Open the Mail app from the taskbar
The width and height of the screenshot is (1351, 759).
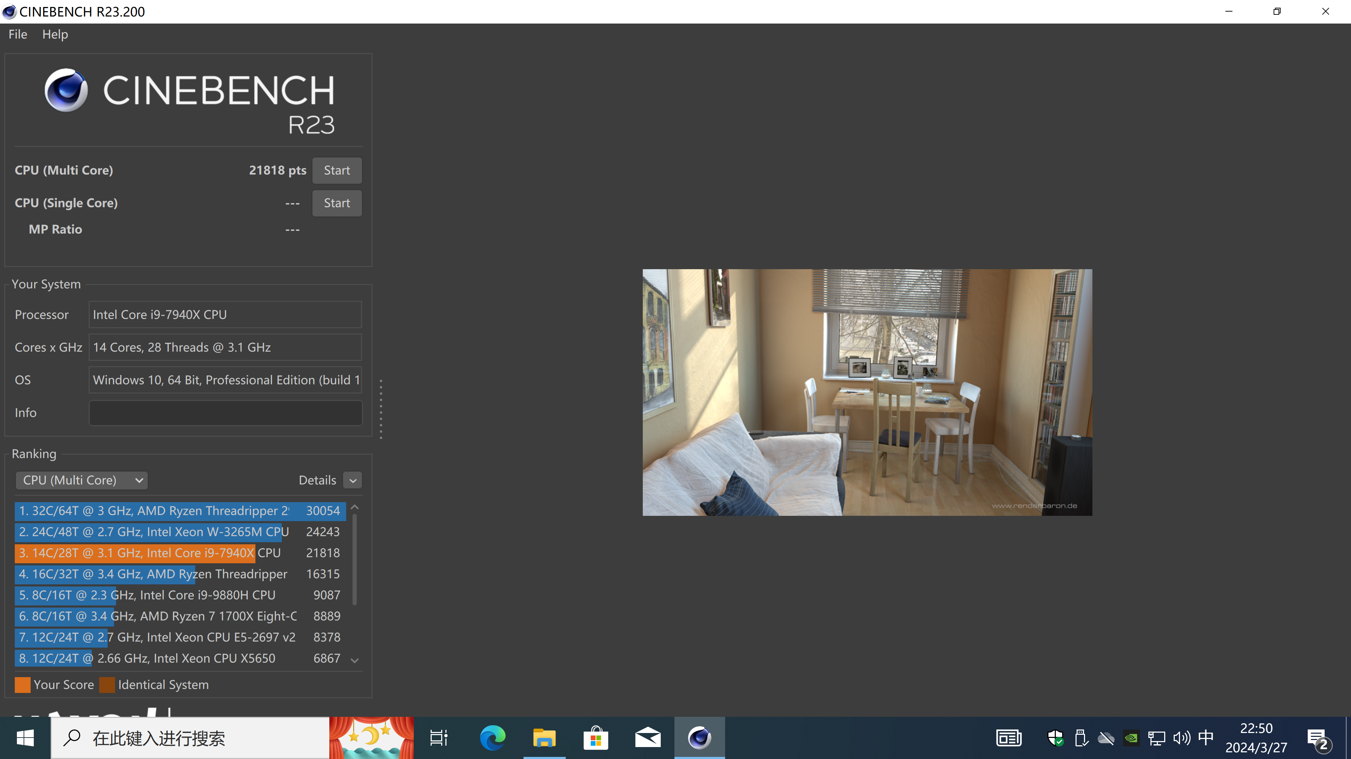[648, 738]
